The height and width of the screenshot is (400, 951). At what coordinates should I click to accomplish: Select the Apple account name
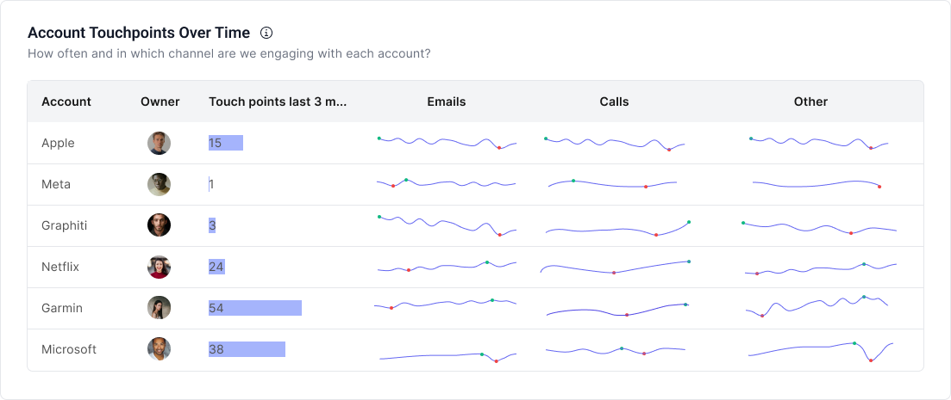click(x=59, y=144)
